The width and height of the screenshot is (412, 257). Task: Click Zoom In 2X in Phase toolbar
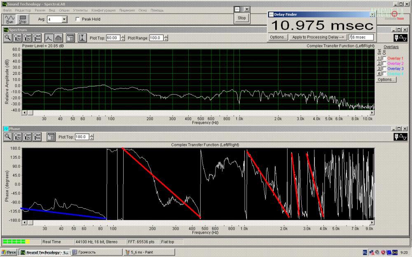[18, 137]
